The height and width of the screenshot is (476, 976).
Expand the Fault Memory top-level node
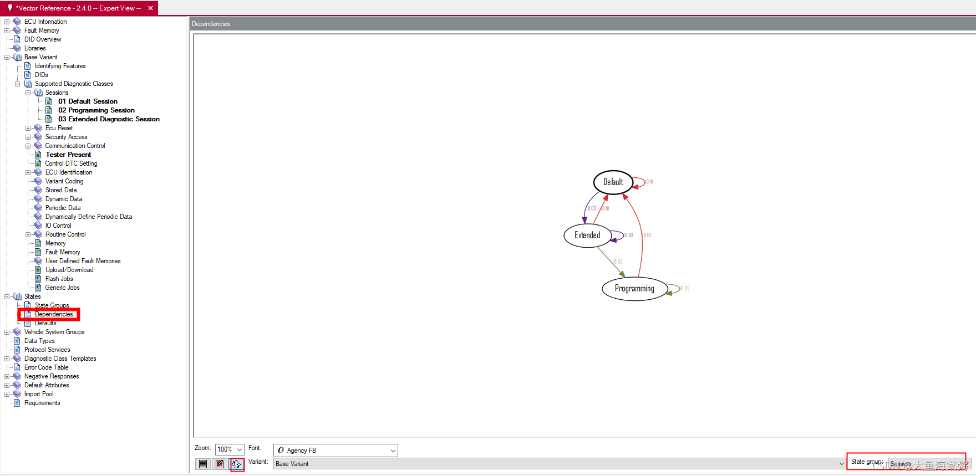point(7,30)
